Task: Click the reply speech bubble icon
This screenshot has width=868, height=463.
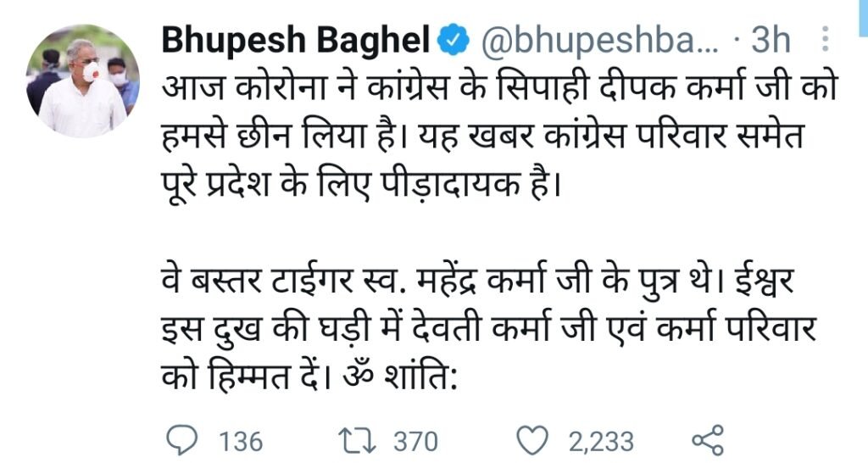Action: point(178,439)
